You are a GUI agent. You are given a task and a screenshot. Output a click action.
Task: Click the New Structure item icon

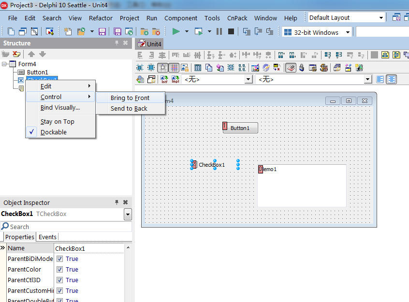5,54
